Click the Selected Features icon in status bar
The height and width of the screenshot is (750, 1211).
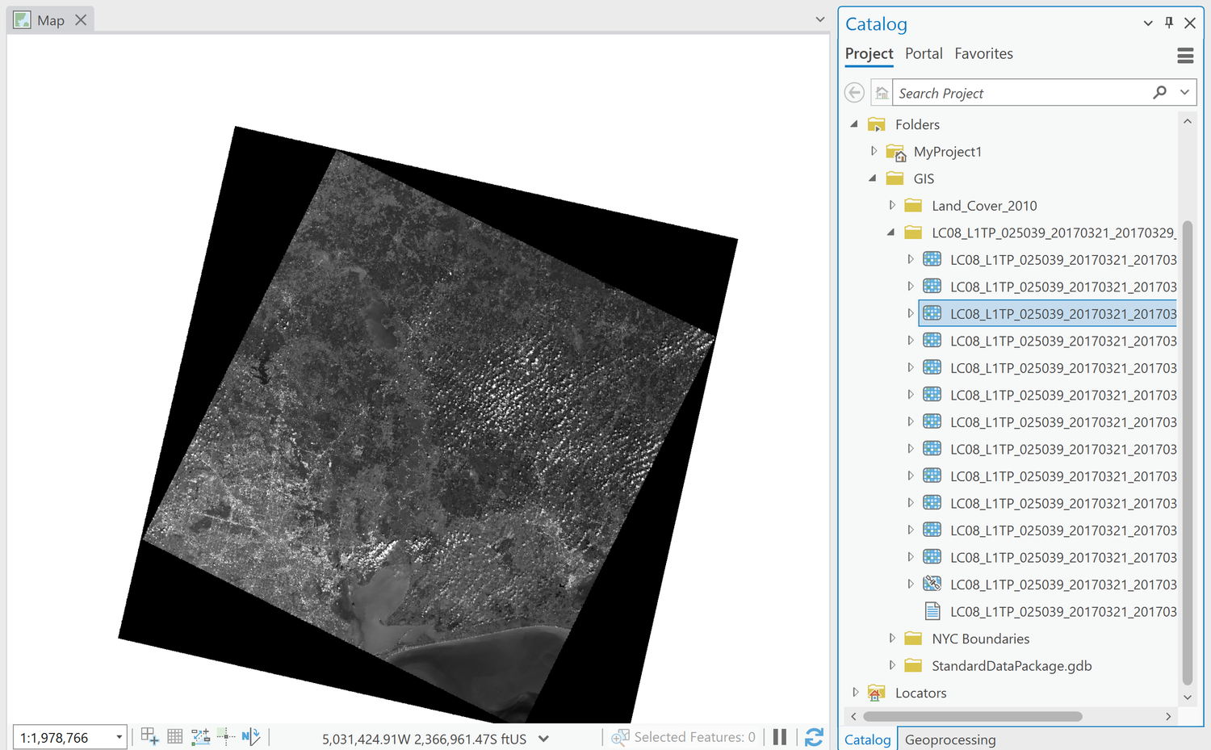620,736
